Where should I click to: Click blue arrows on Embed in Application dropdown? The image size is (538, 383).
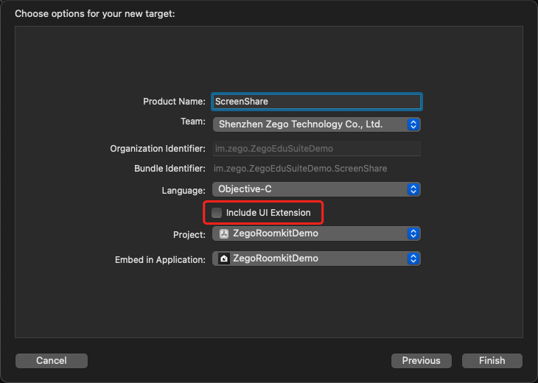click(413, 259)
